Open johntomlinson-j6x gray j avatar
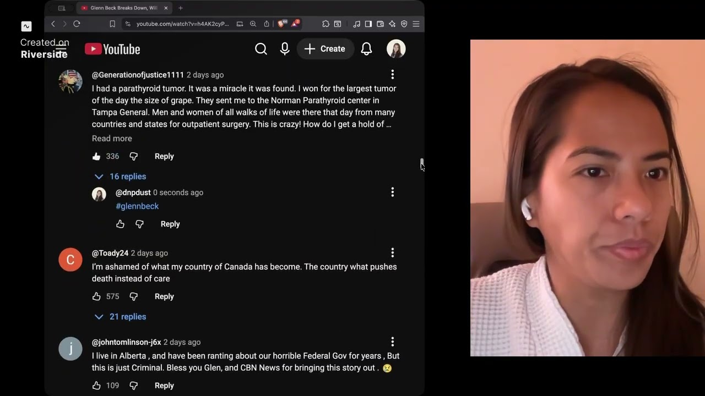 point(70,349)
